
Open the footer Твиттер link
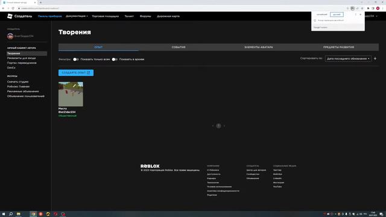277,170
